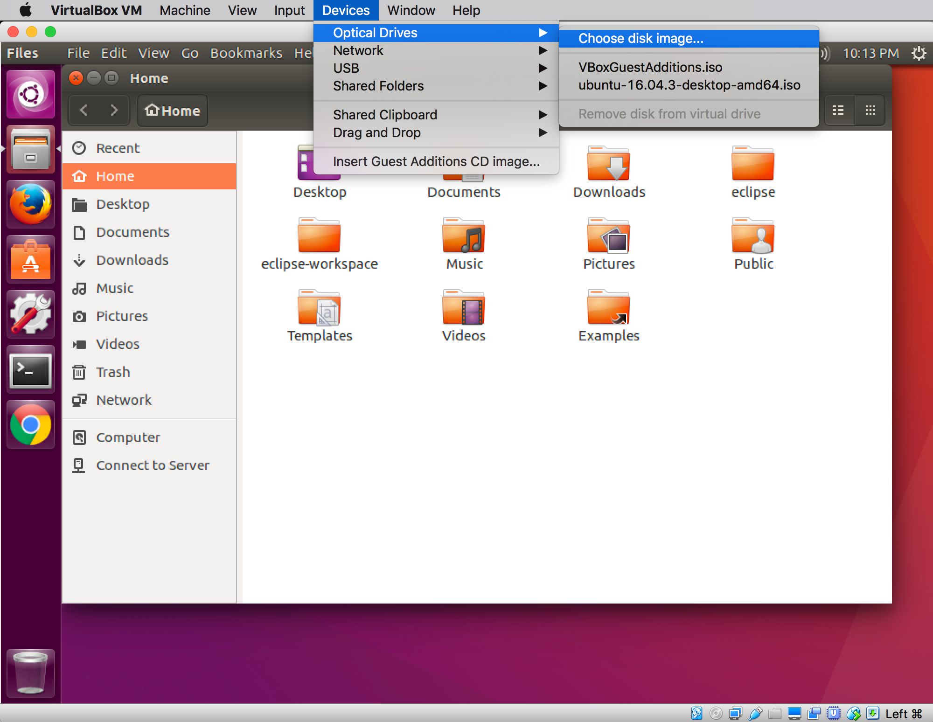Image resolution: width=933 pixels, height=722 pixels.
Task: Open Ubuntu Dash search launcher icon
Action: click(31, 95)
